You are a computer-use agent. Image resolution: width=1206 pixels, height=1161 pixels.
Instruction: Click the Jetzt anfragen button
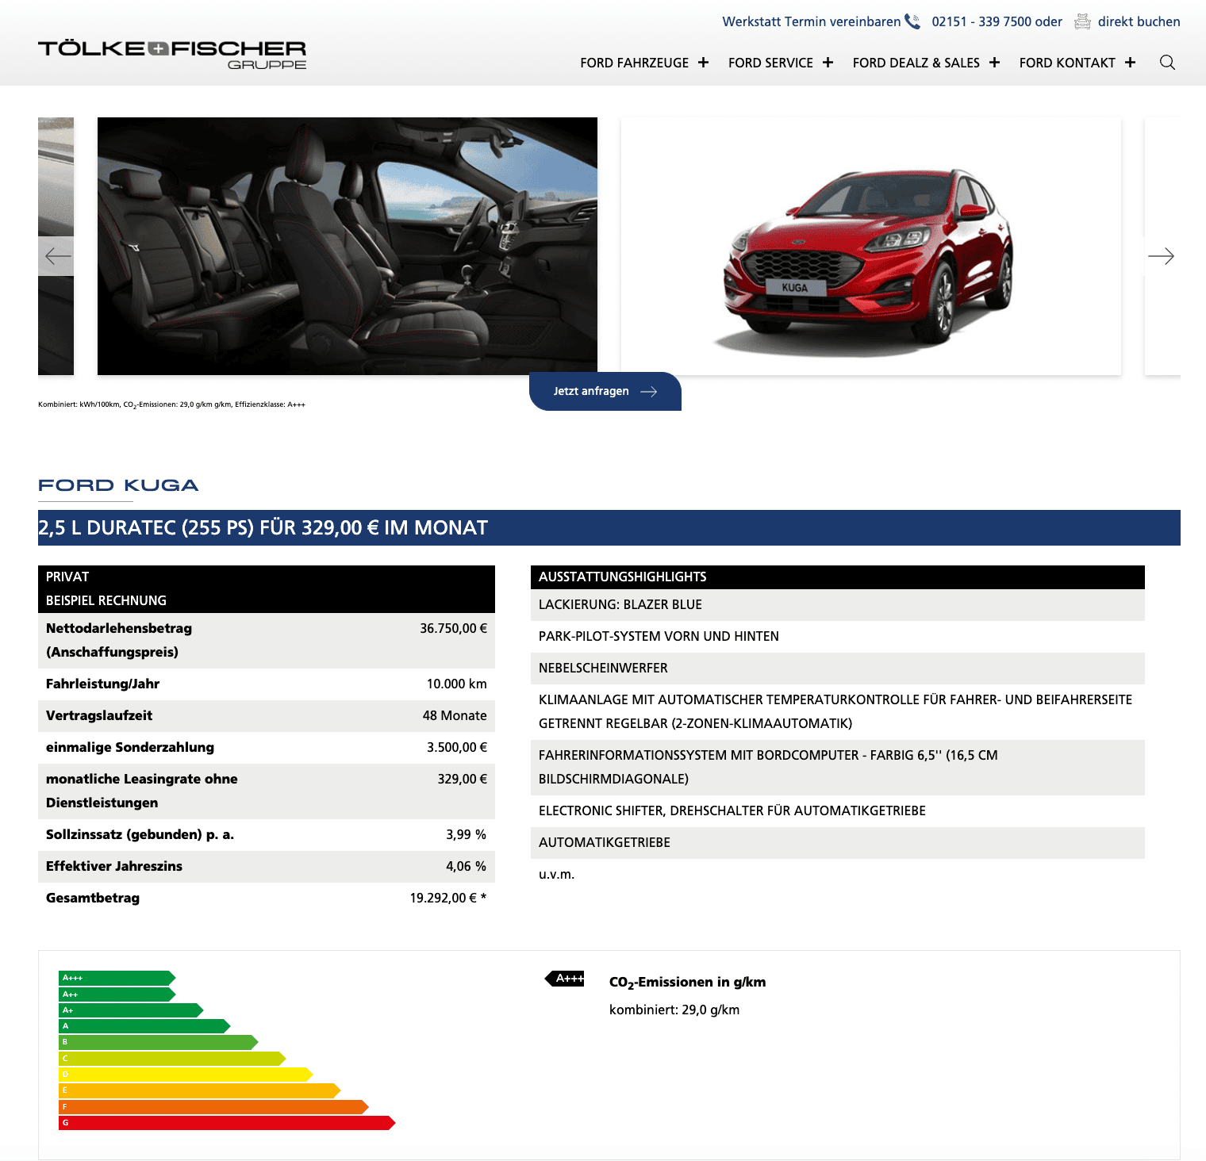pyautogui.click(x=605, y=391)
